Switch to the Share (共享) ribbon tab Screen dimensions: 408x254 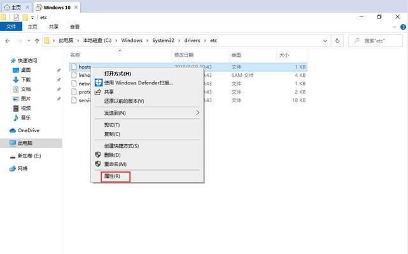pos(53,27)
